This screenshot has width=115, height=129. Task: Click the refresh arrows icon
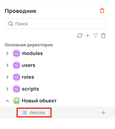point(80,36)
